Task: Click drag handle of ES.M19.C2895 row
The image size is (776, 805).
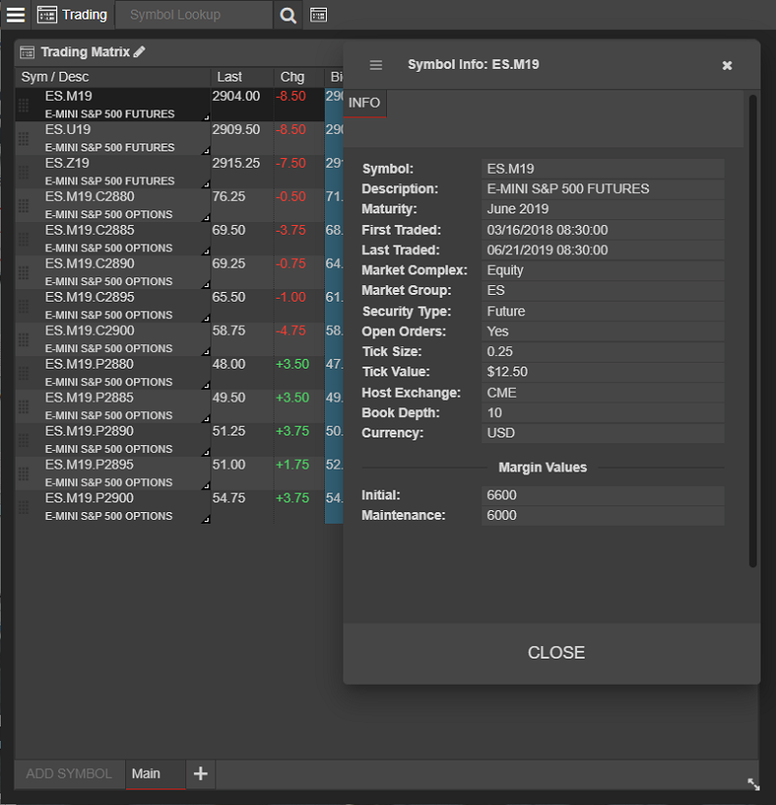Action: tap(23, 306)
